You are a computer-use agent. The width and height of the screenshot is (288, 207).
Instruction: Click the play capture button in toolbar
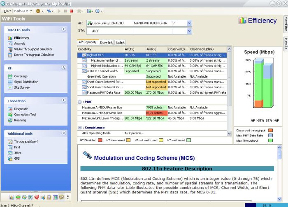point(59,11)
